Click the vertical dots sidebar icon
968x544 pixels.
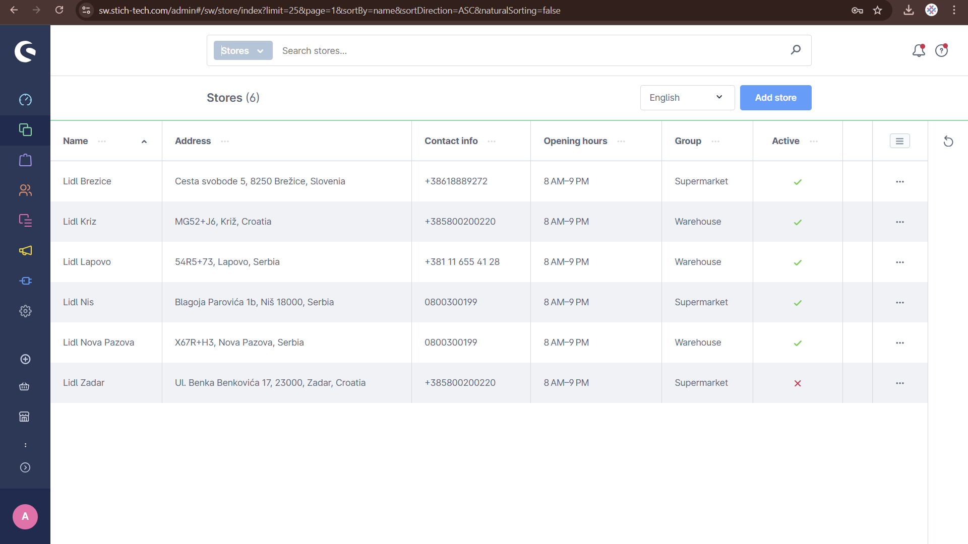pos(25,445)
